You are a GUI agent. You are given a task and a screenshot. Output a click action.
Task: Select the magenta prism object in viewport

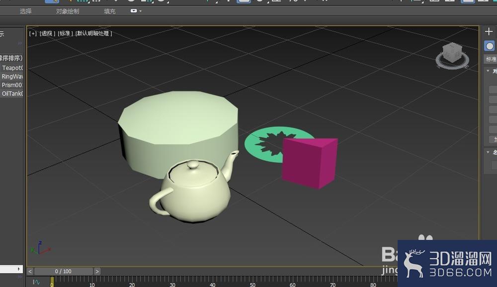click(309, 163)
